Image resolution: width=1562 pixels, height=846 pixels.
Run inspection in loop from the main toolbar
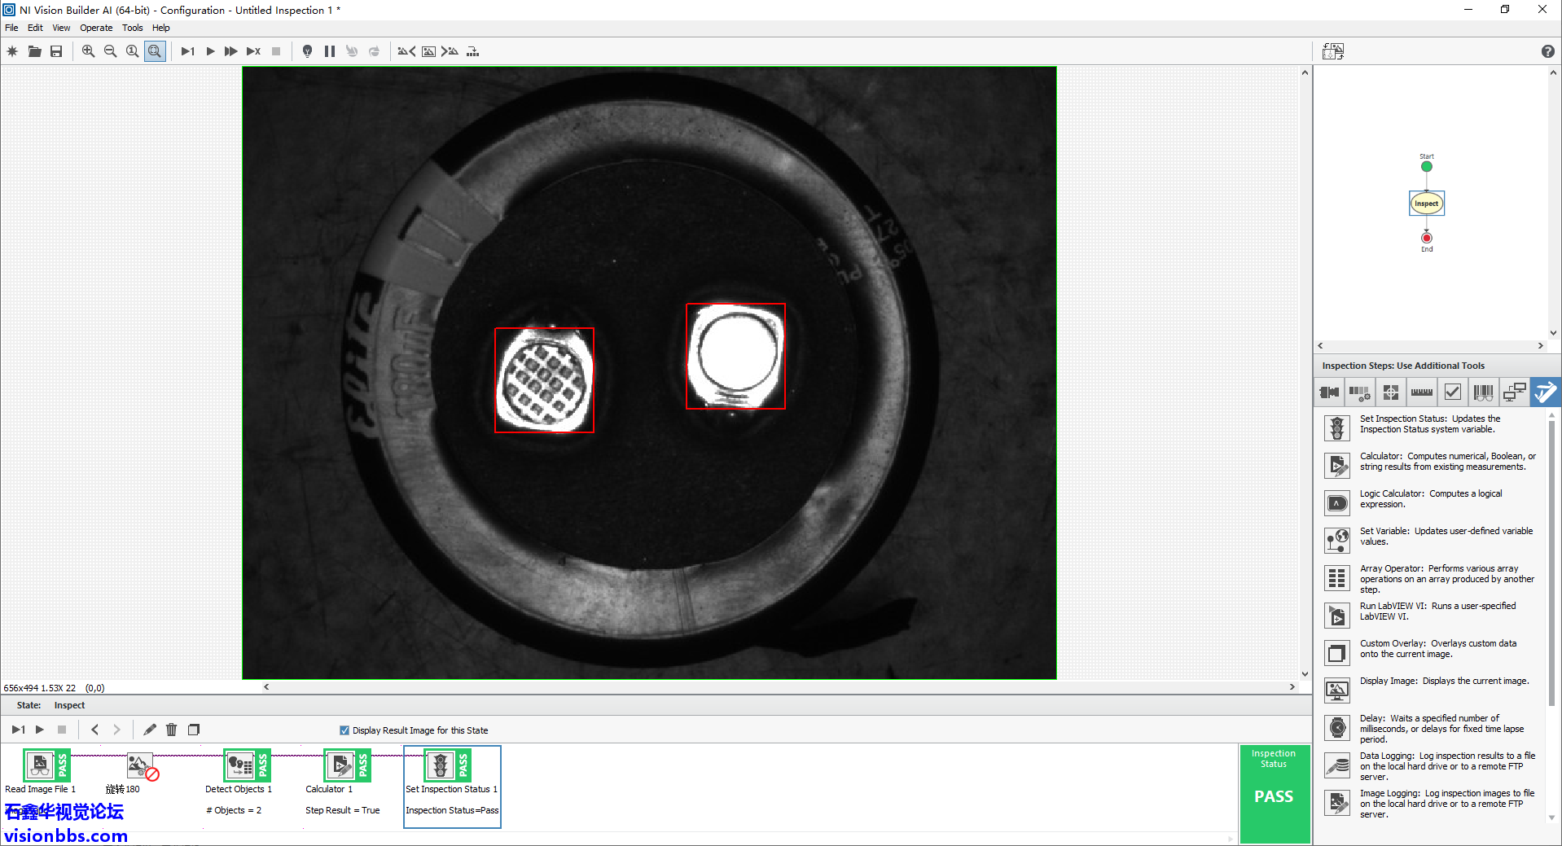click(210, 51)
